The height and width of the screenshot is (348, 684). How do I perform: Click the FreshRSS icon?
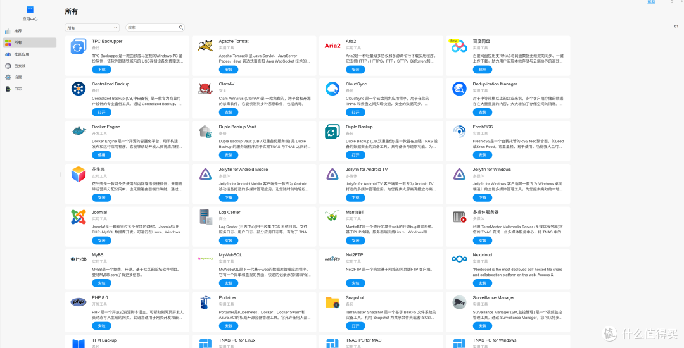(x=459, y=131)
